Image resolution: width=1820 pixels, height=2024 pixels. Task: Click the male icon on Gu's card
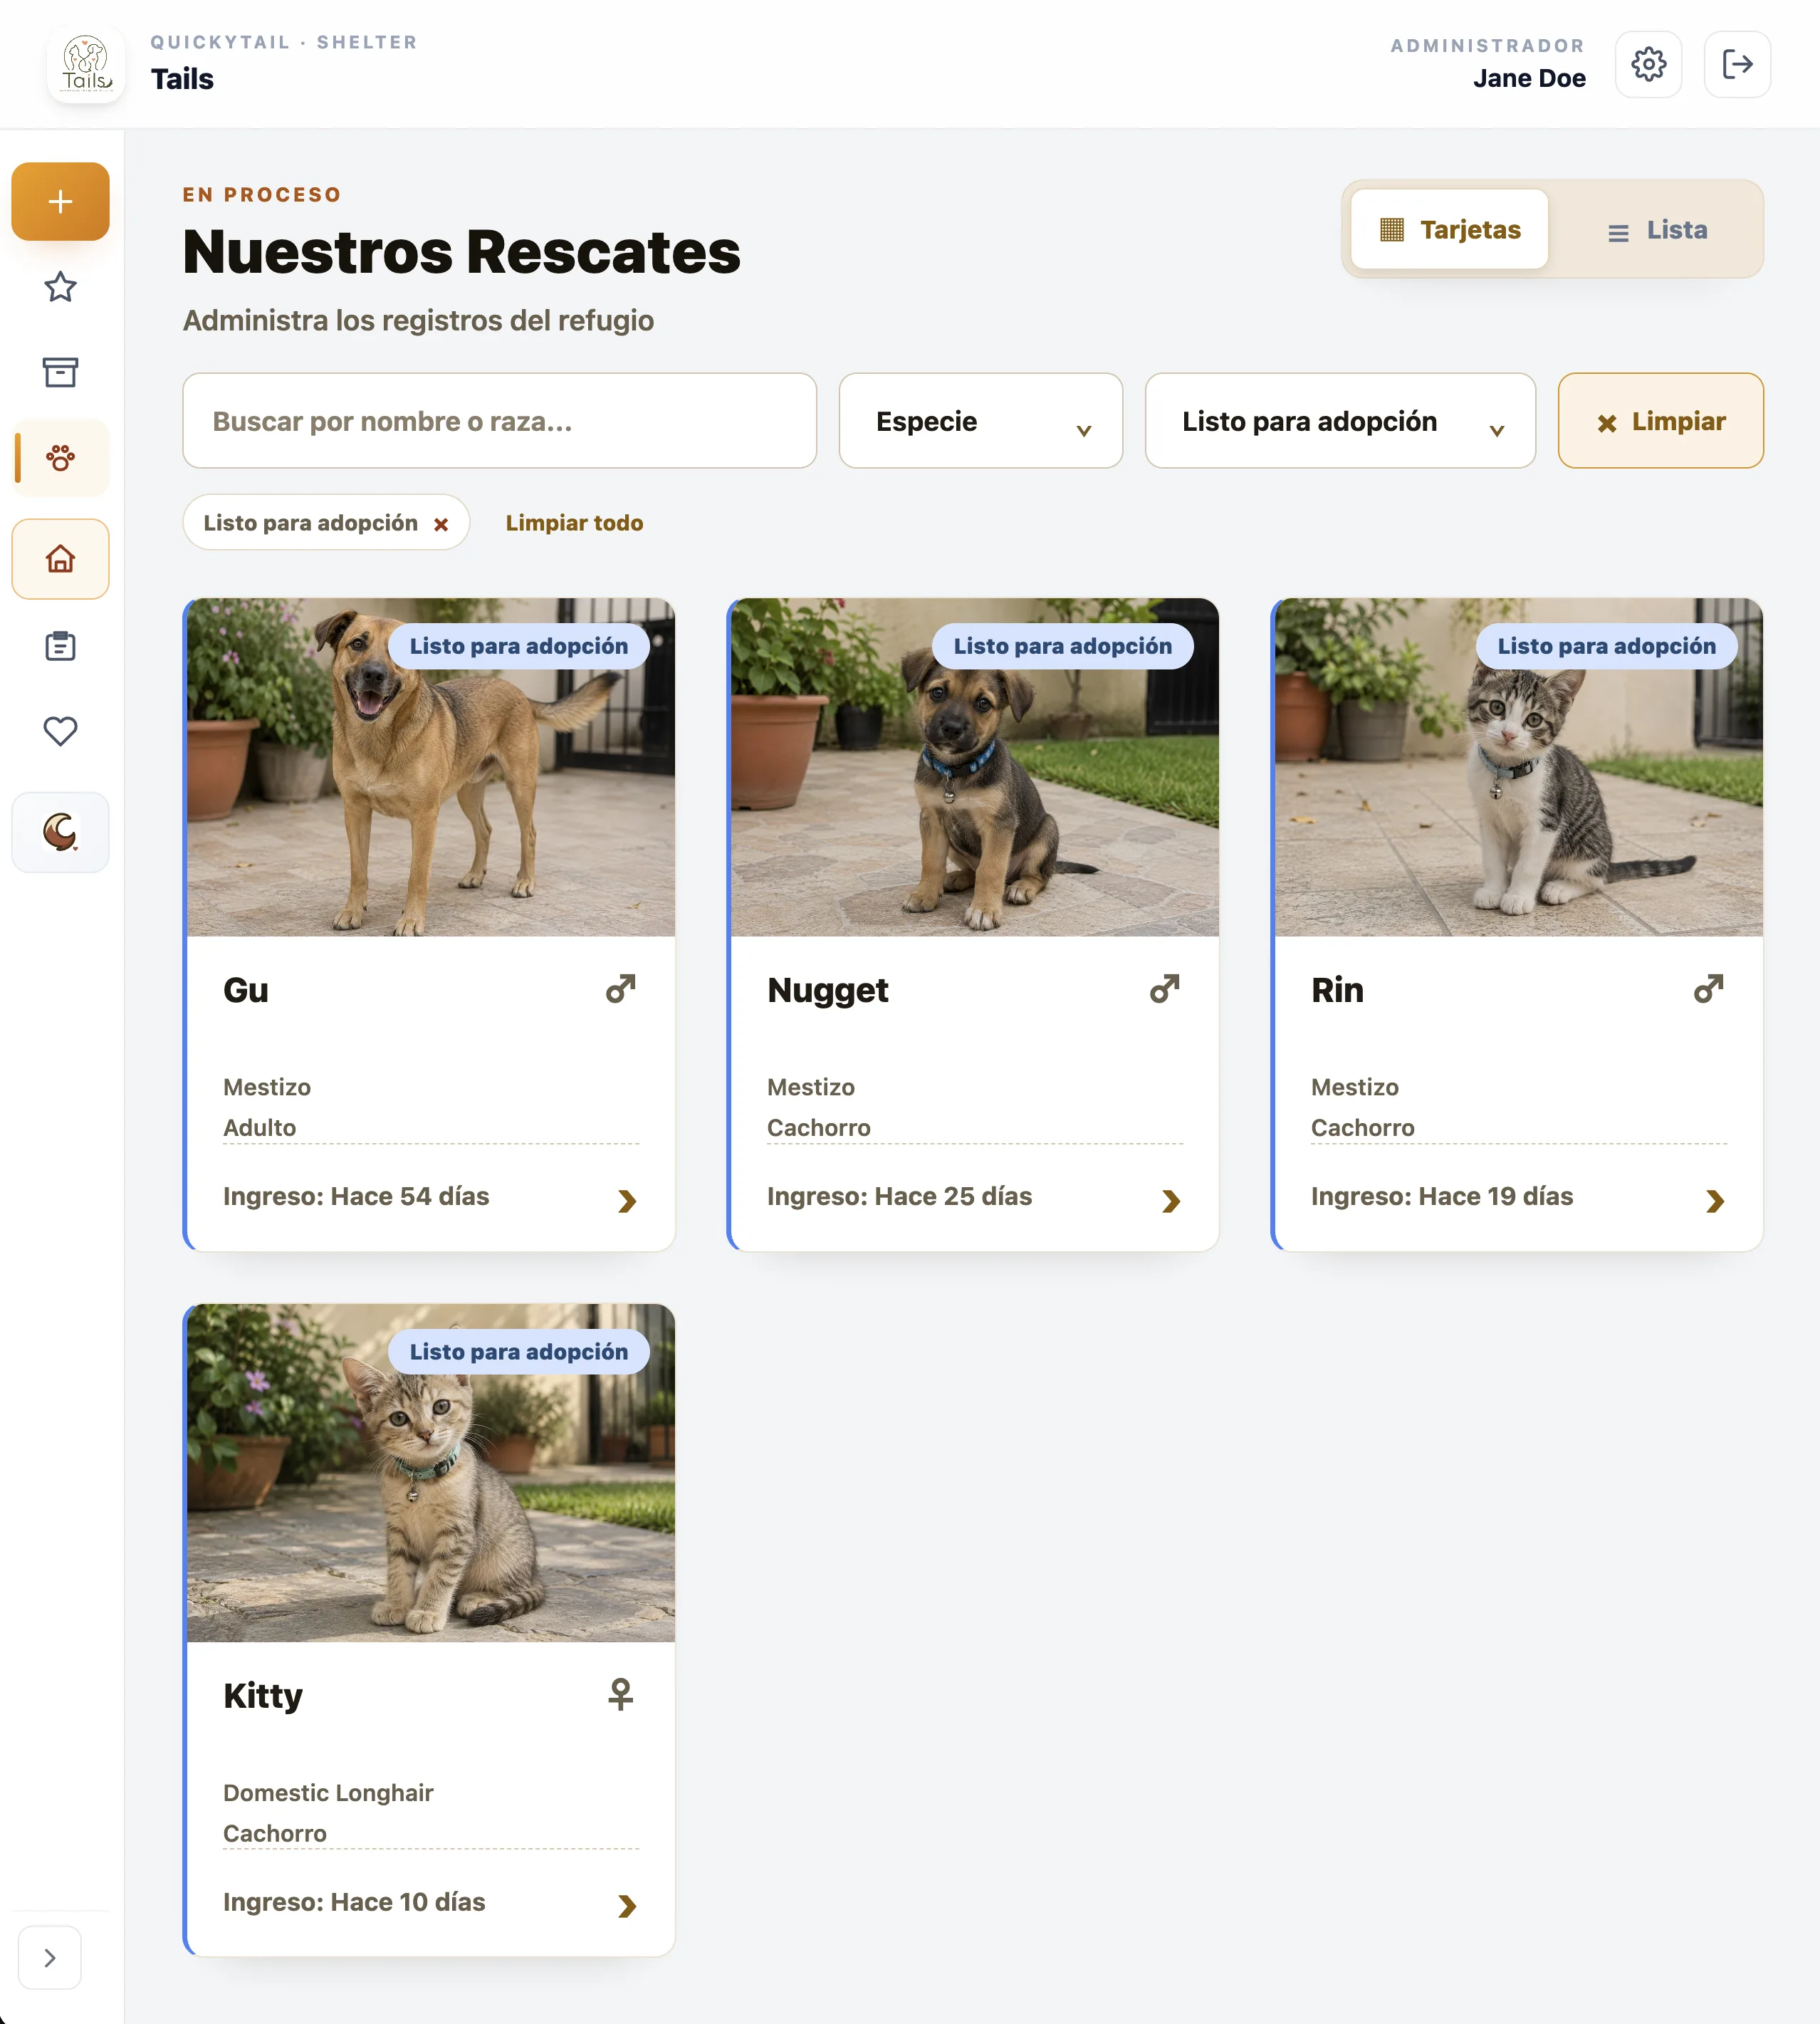click(620, 989)
